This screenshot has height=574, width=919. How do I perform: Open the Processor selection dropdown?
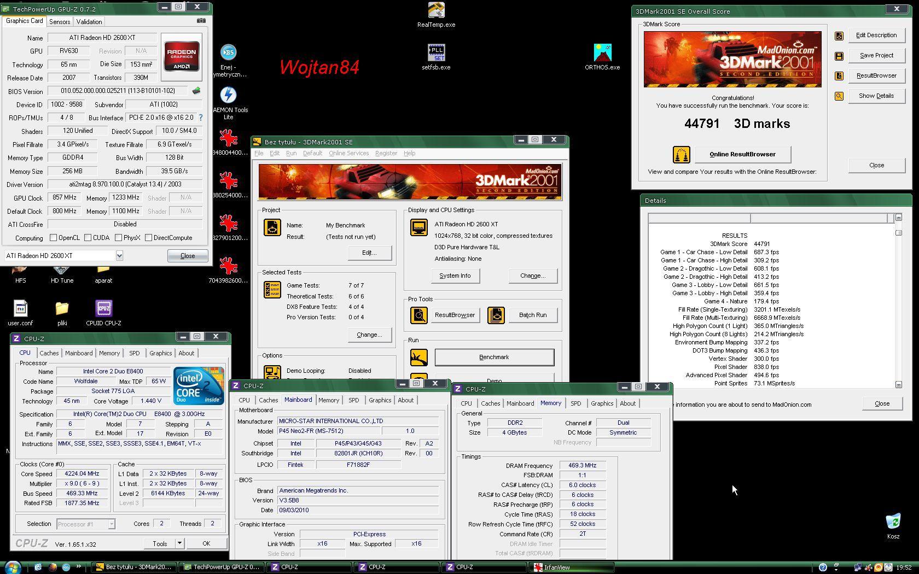pyautogui.click(x=112, y=524)
